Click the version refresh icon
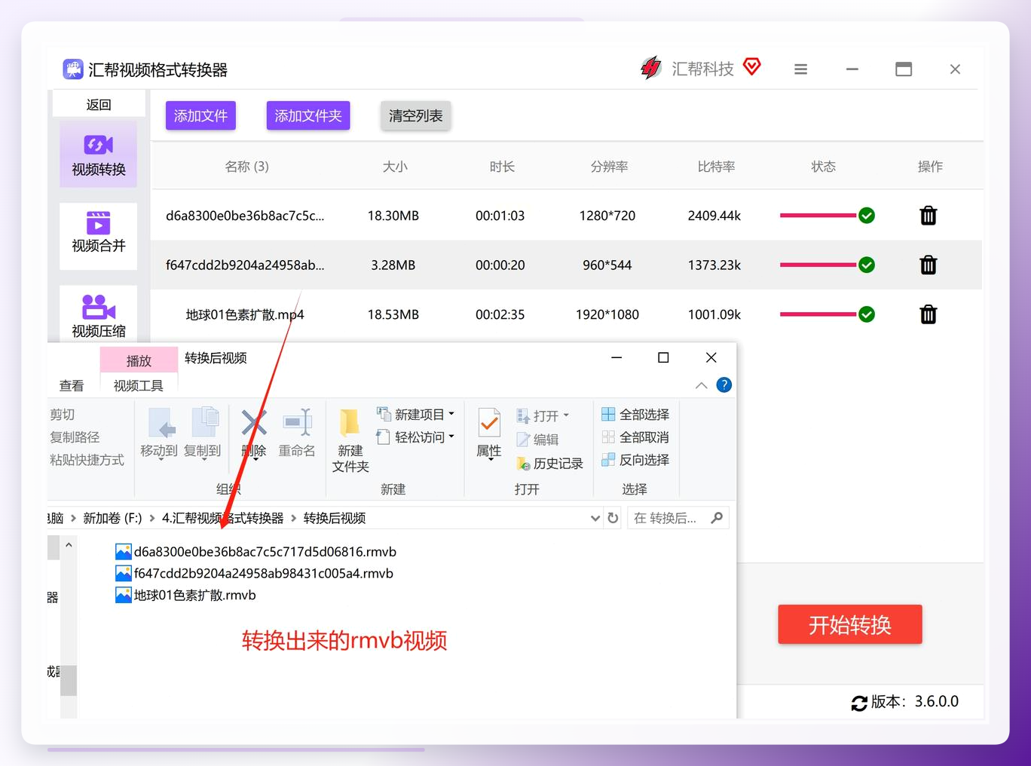This screenshot has height=766, width=1031. pos(859,703)
